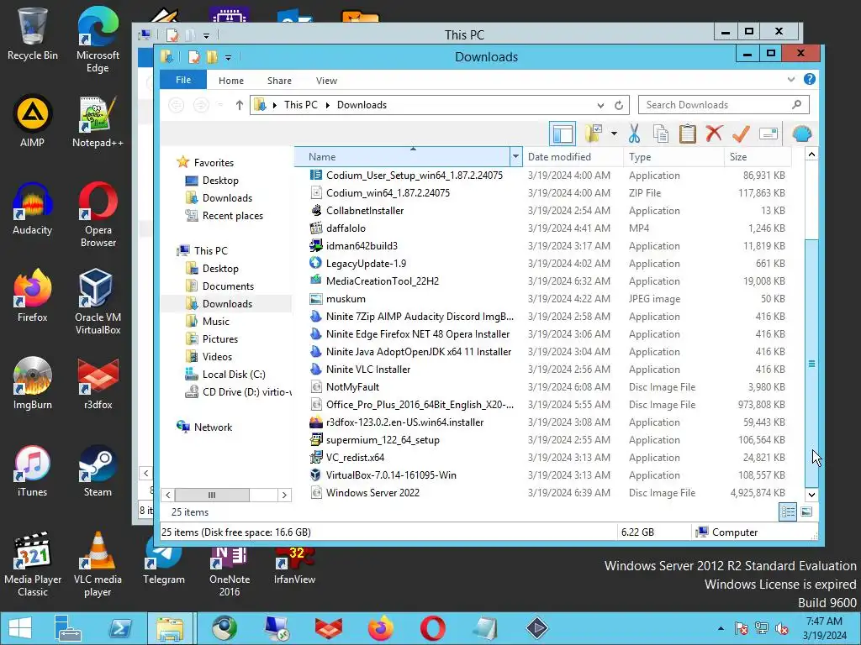The height and width of the screenshot is (645, 861).
Task: Click Windows Start button on taskbar
Action: pos(20,628)
